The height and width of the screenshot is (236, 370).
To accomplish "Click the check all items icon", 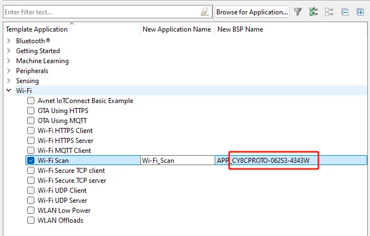I will [x=313, y=12].
